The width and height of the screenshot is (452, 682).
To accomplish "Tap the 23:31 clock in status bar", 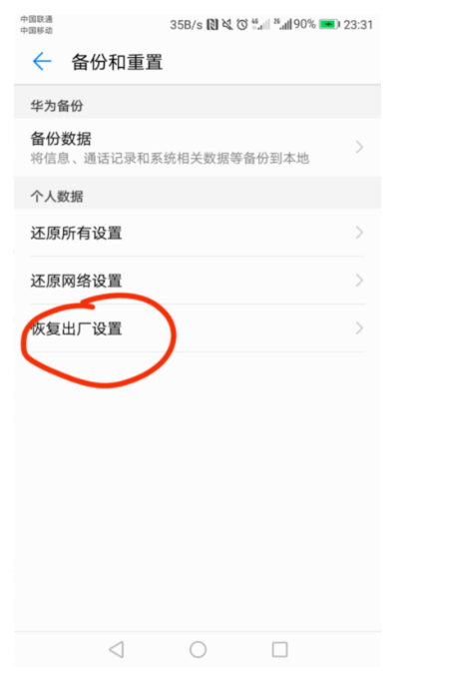I will 358,24.
